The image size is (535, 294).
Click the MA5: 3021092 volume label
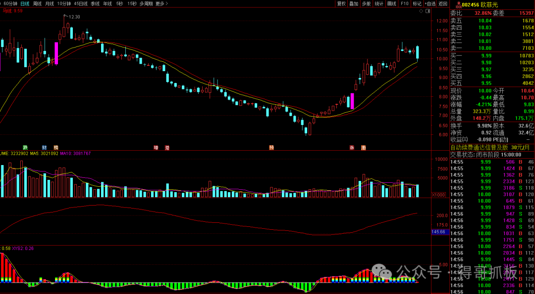(44, 154)
